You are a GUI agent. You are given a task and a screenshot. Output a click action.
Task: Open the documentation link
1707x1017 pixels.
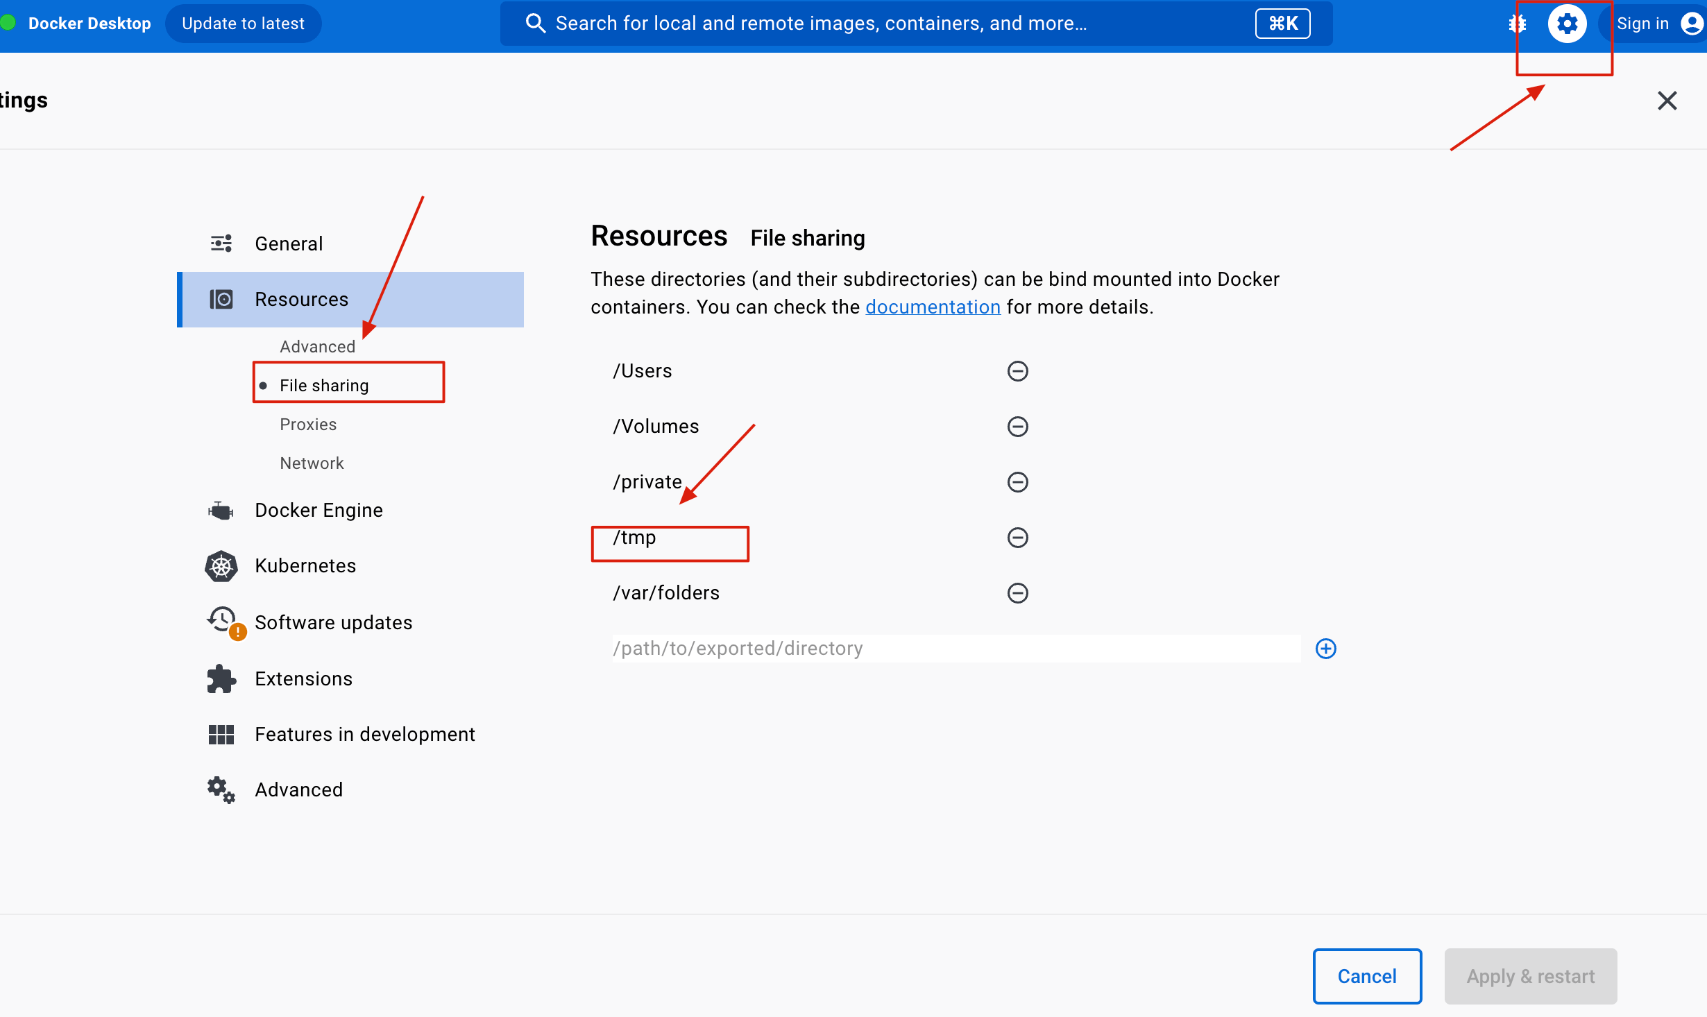click(933, 307)
